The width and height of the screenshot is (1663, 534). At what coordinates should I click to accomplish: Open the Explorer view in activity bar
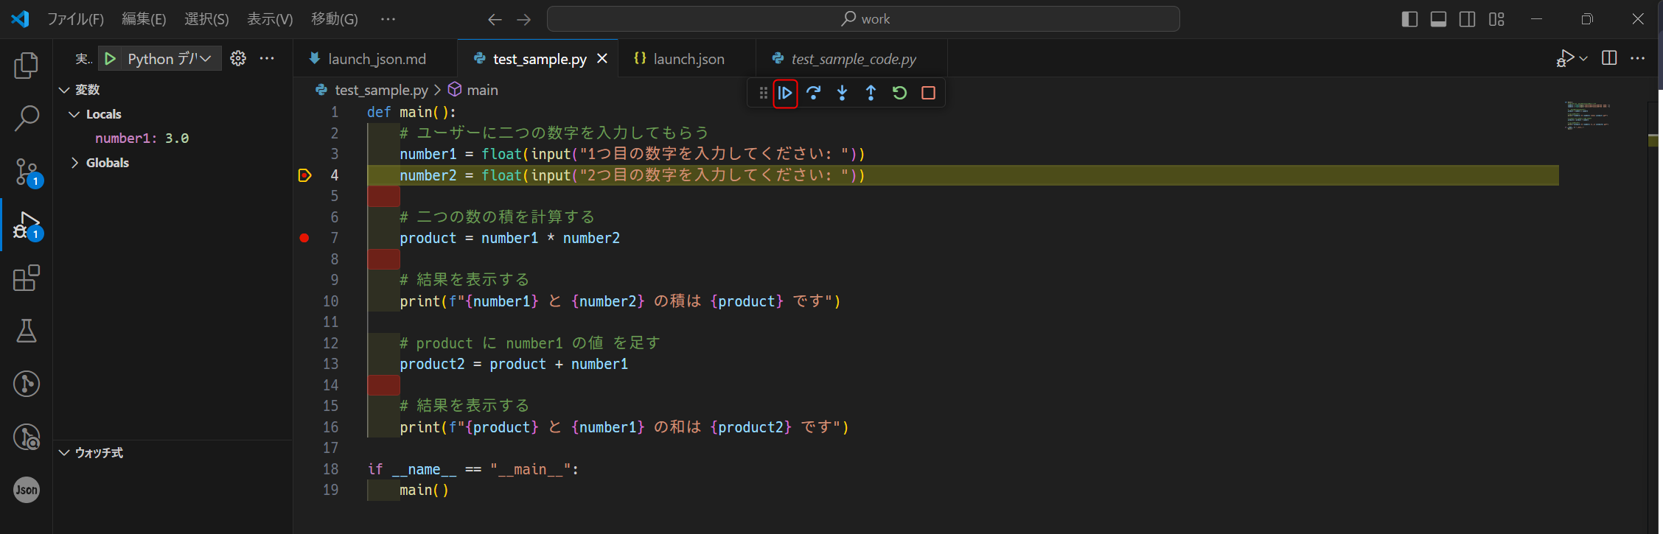[27, 66]
